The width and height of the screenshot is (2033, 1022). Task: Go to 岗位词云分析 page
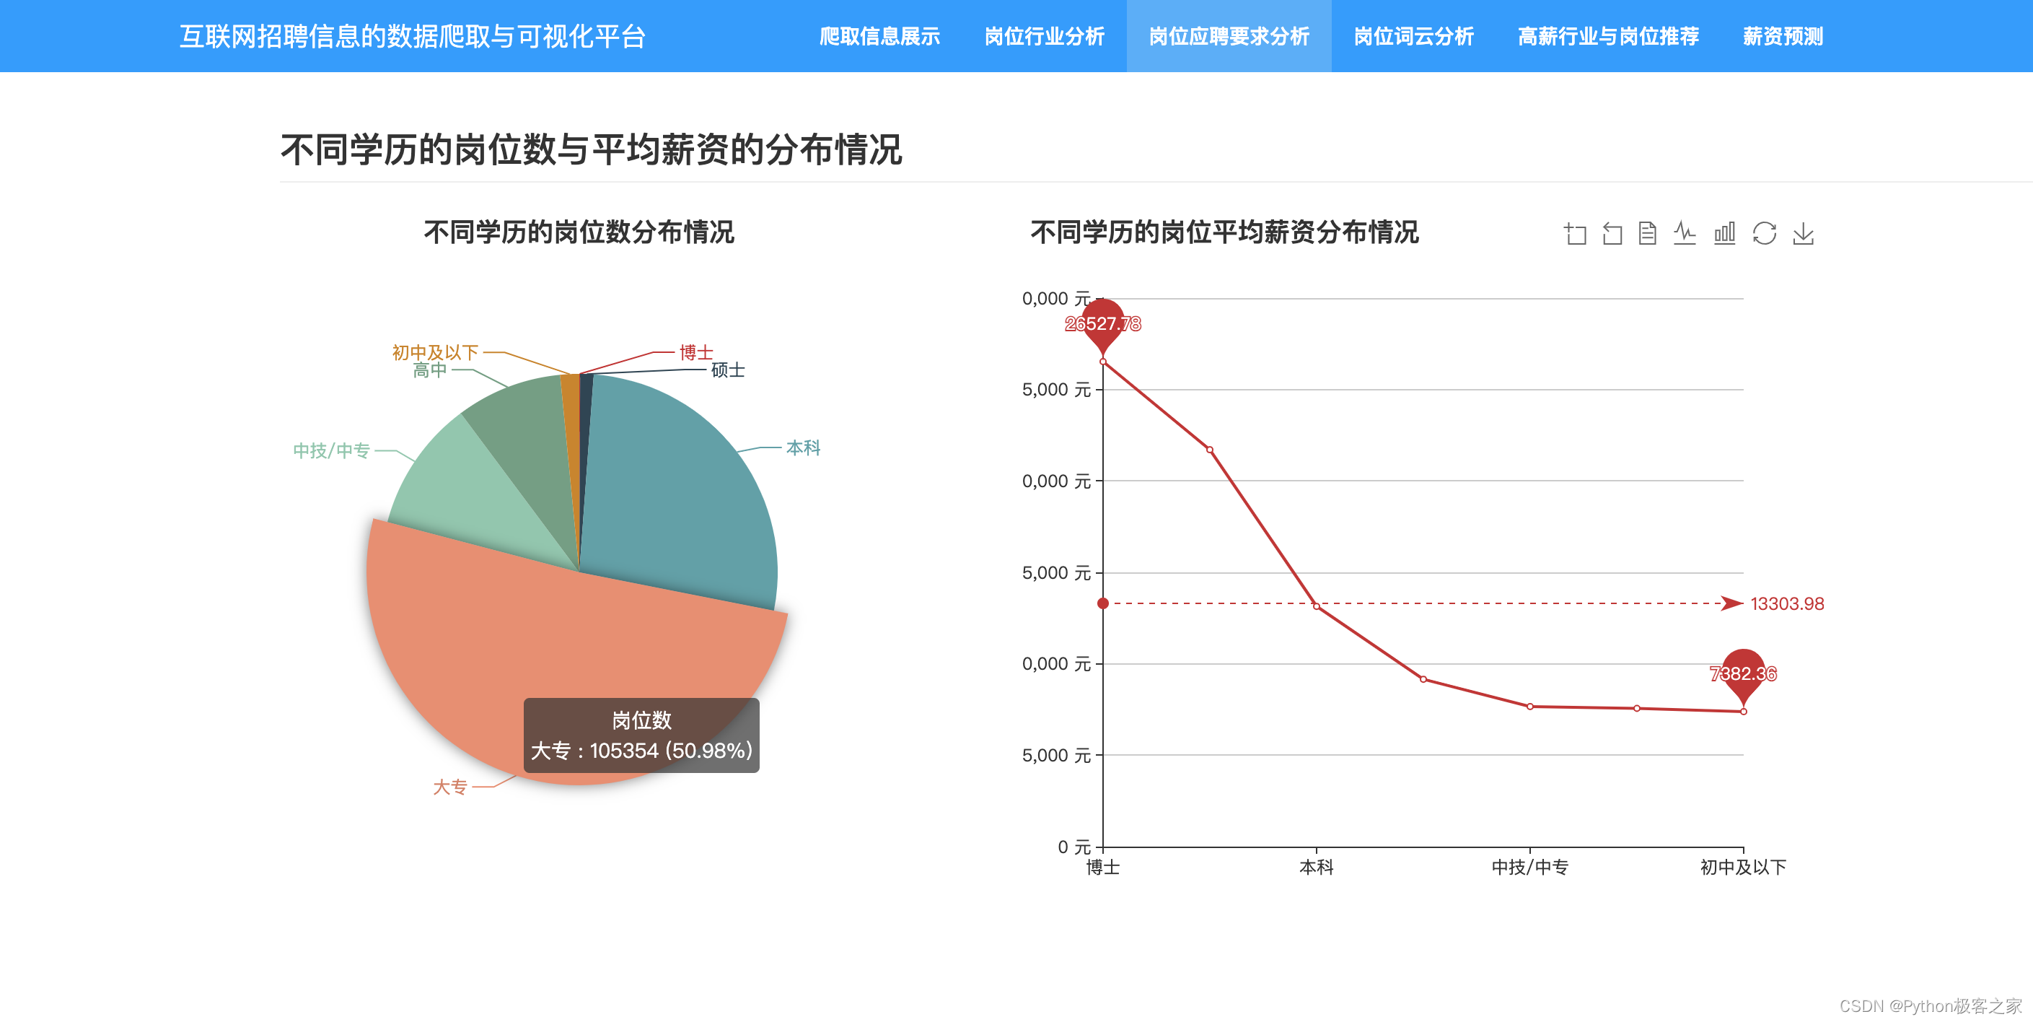click(1413, 36)
